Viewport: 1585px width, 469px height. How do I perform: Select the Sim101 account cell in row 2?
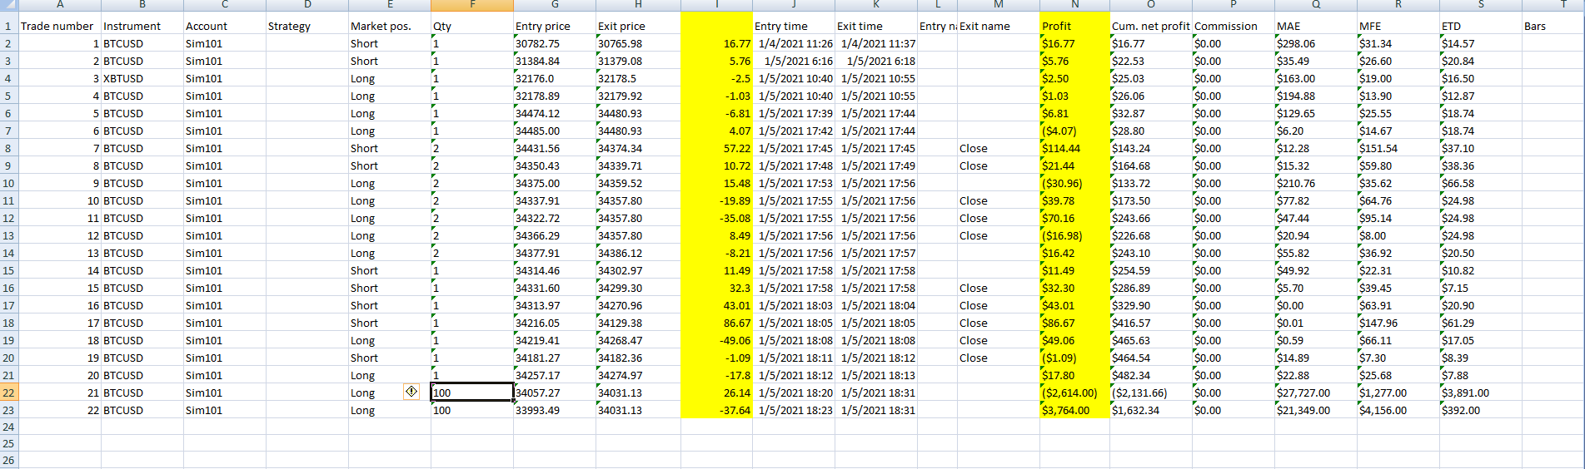224,43
